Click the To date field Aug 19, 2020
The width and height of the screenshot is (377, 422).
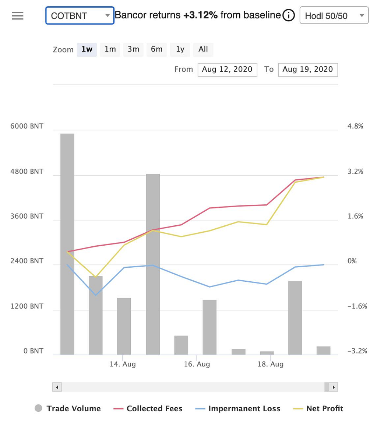tap(308, 70)
